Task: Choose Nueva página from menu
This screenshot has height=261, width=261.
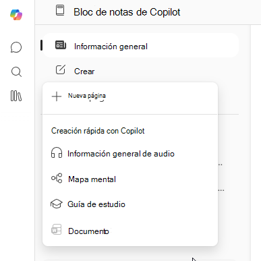Action: (x=130, y=96)
